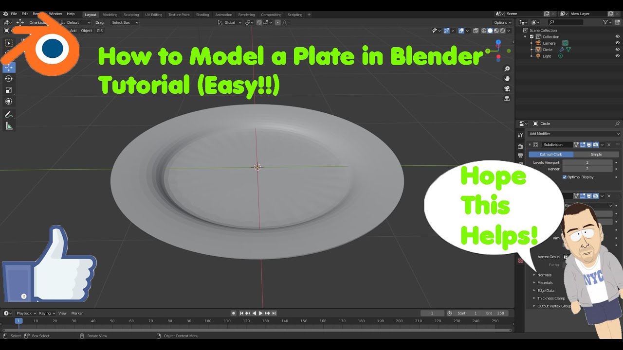Remove the Subdivision modifier with X
Viewport: 623px width, 350px height.
(609, 145)
